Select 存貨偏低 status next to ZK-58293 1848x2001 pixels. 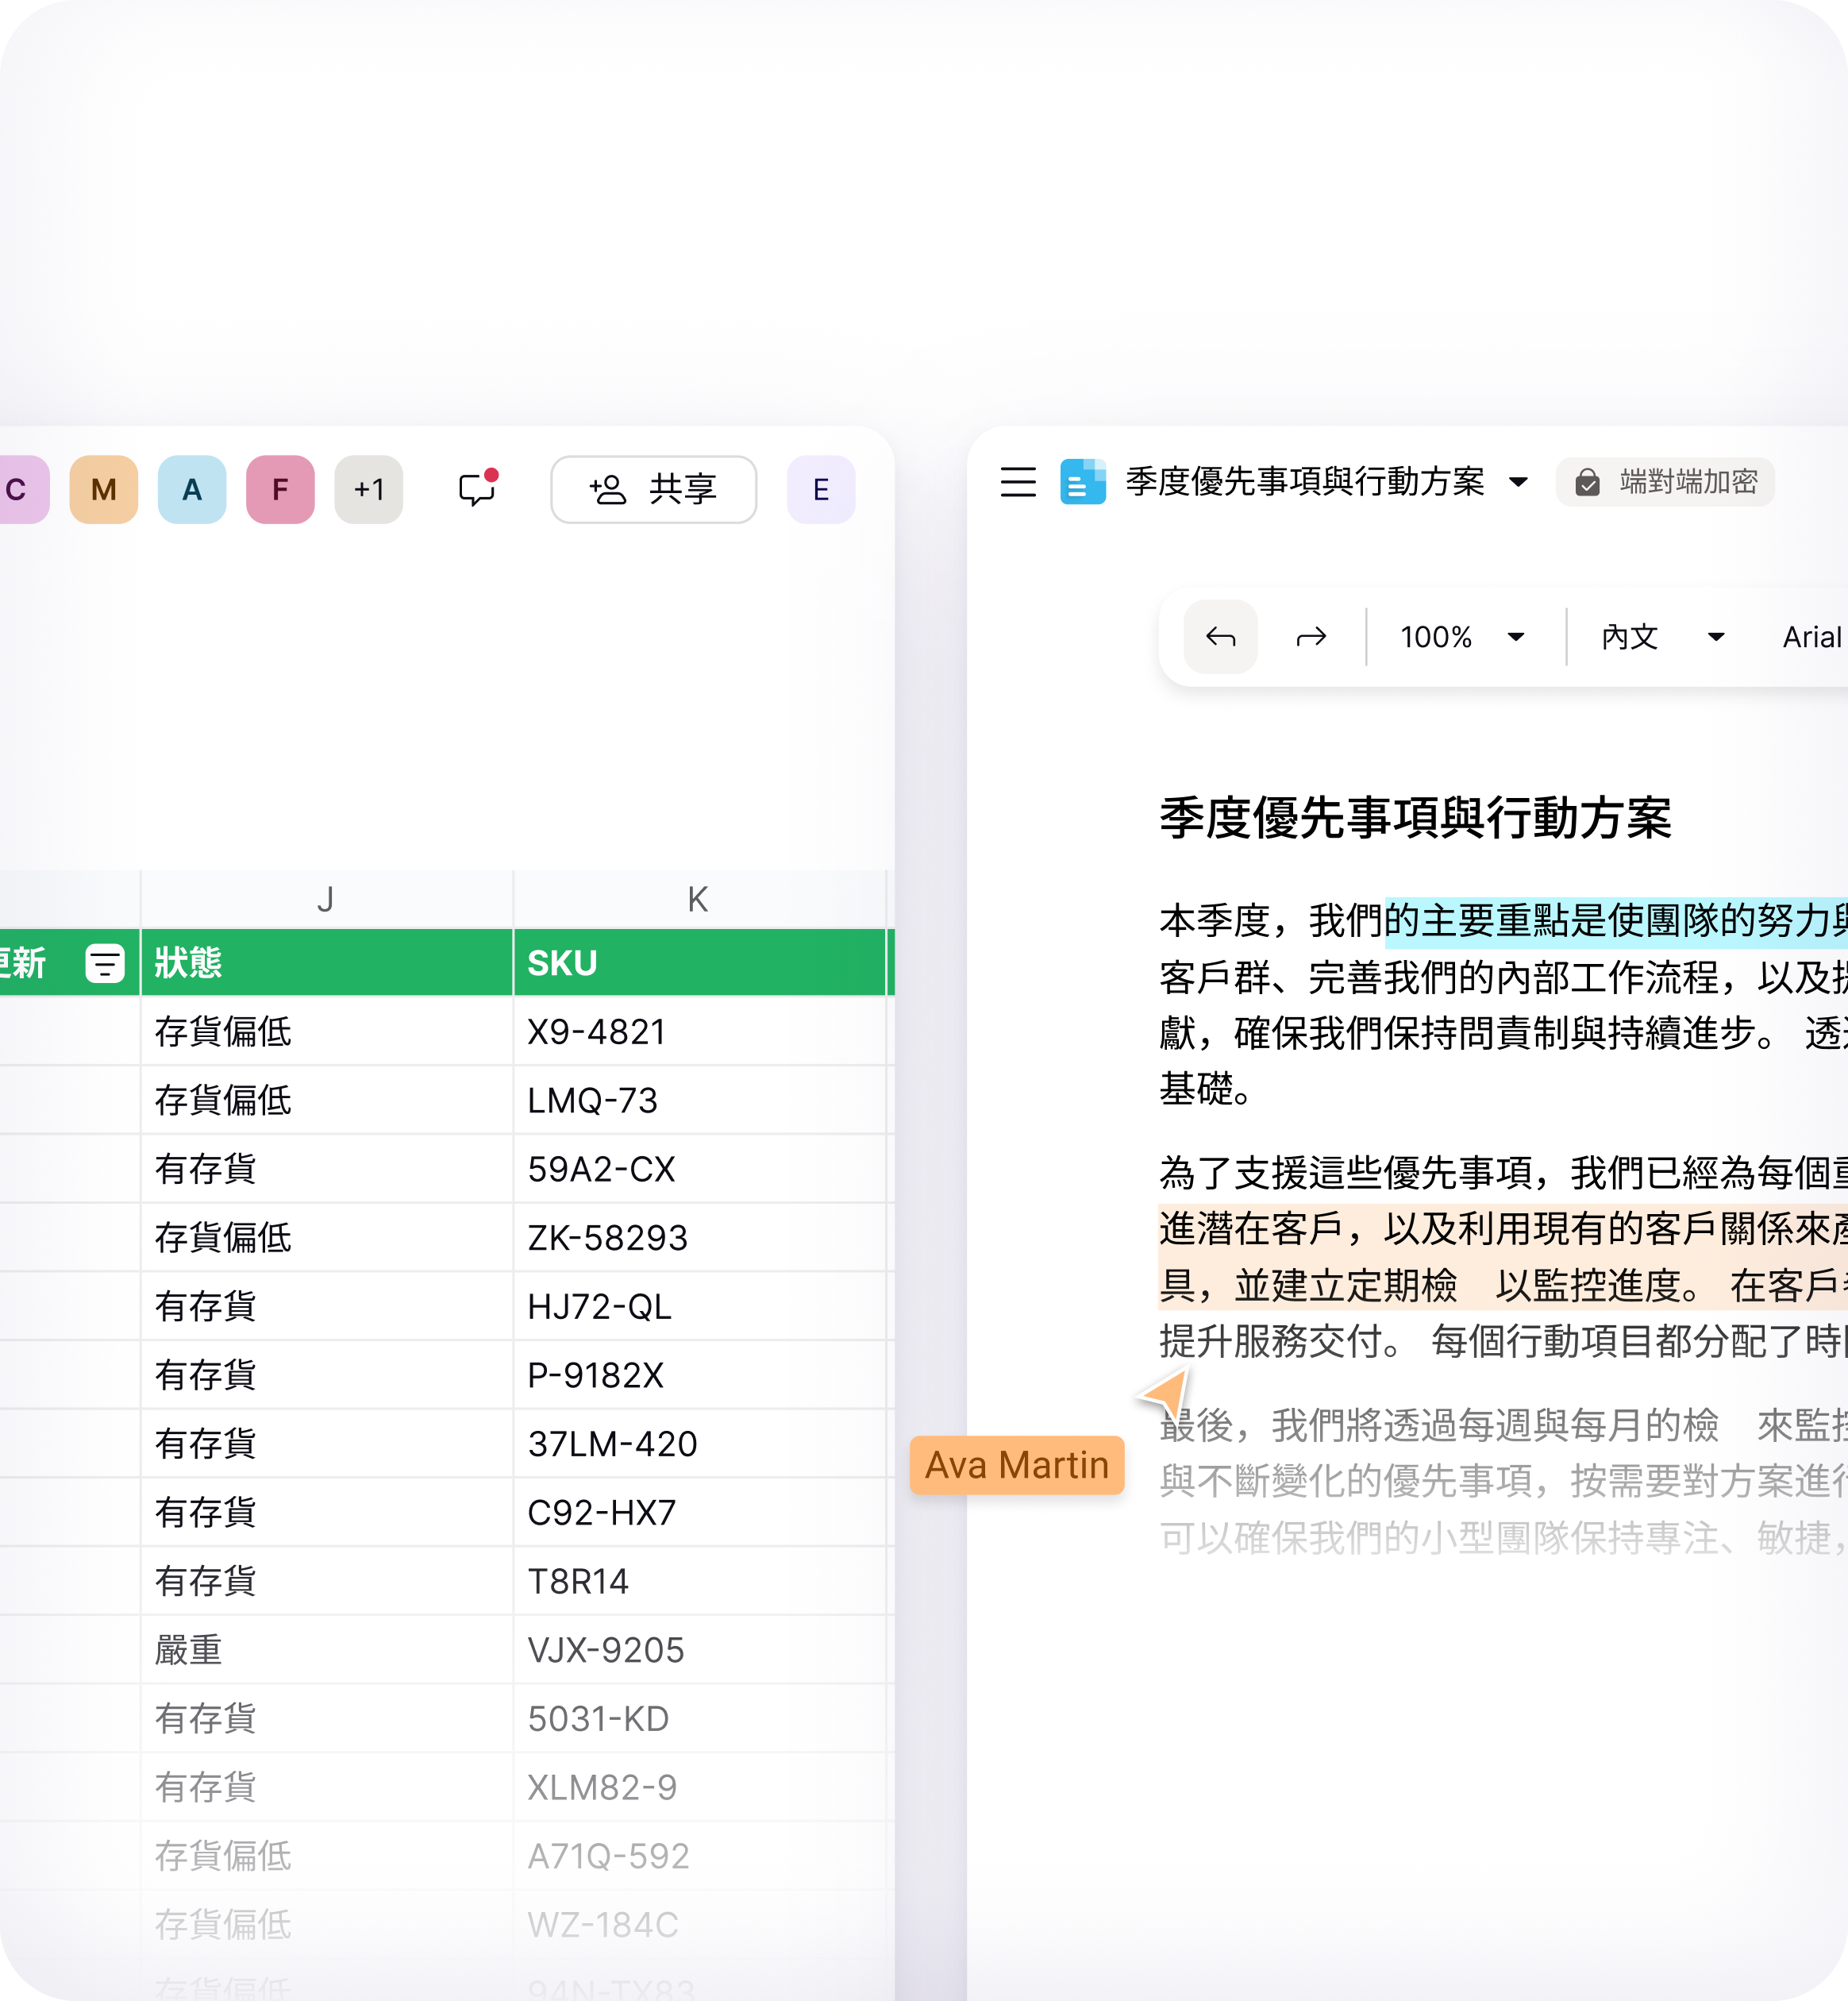(326, 1238)
